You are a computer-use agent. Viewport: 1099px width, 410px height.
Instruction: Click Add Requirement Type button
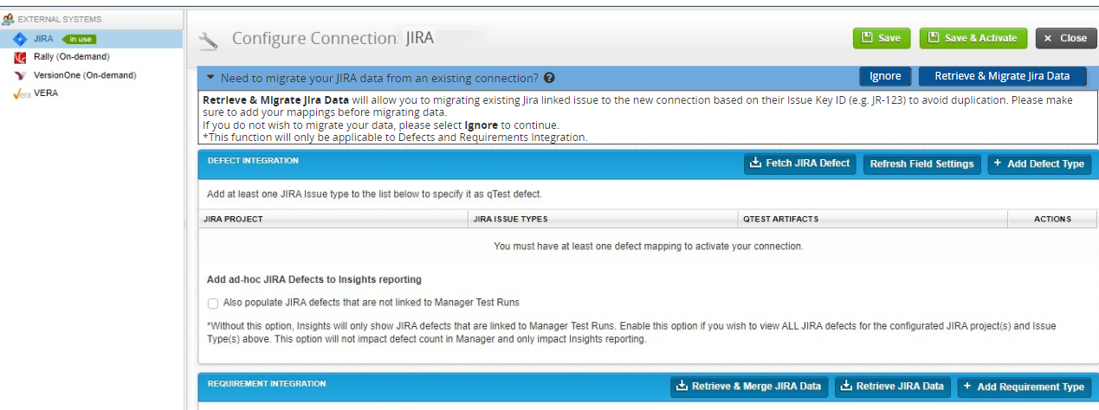click(x=1024, y=387)
